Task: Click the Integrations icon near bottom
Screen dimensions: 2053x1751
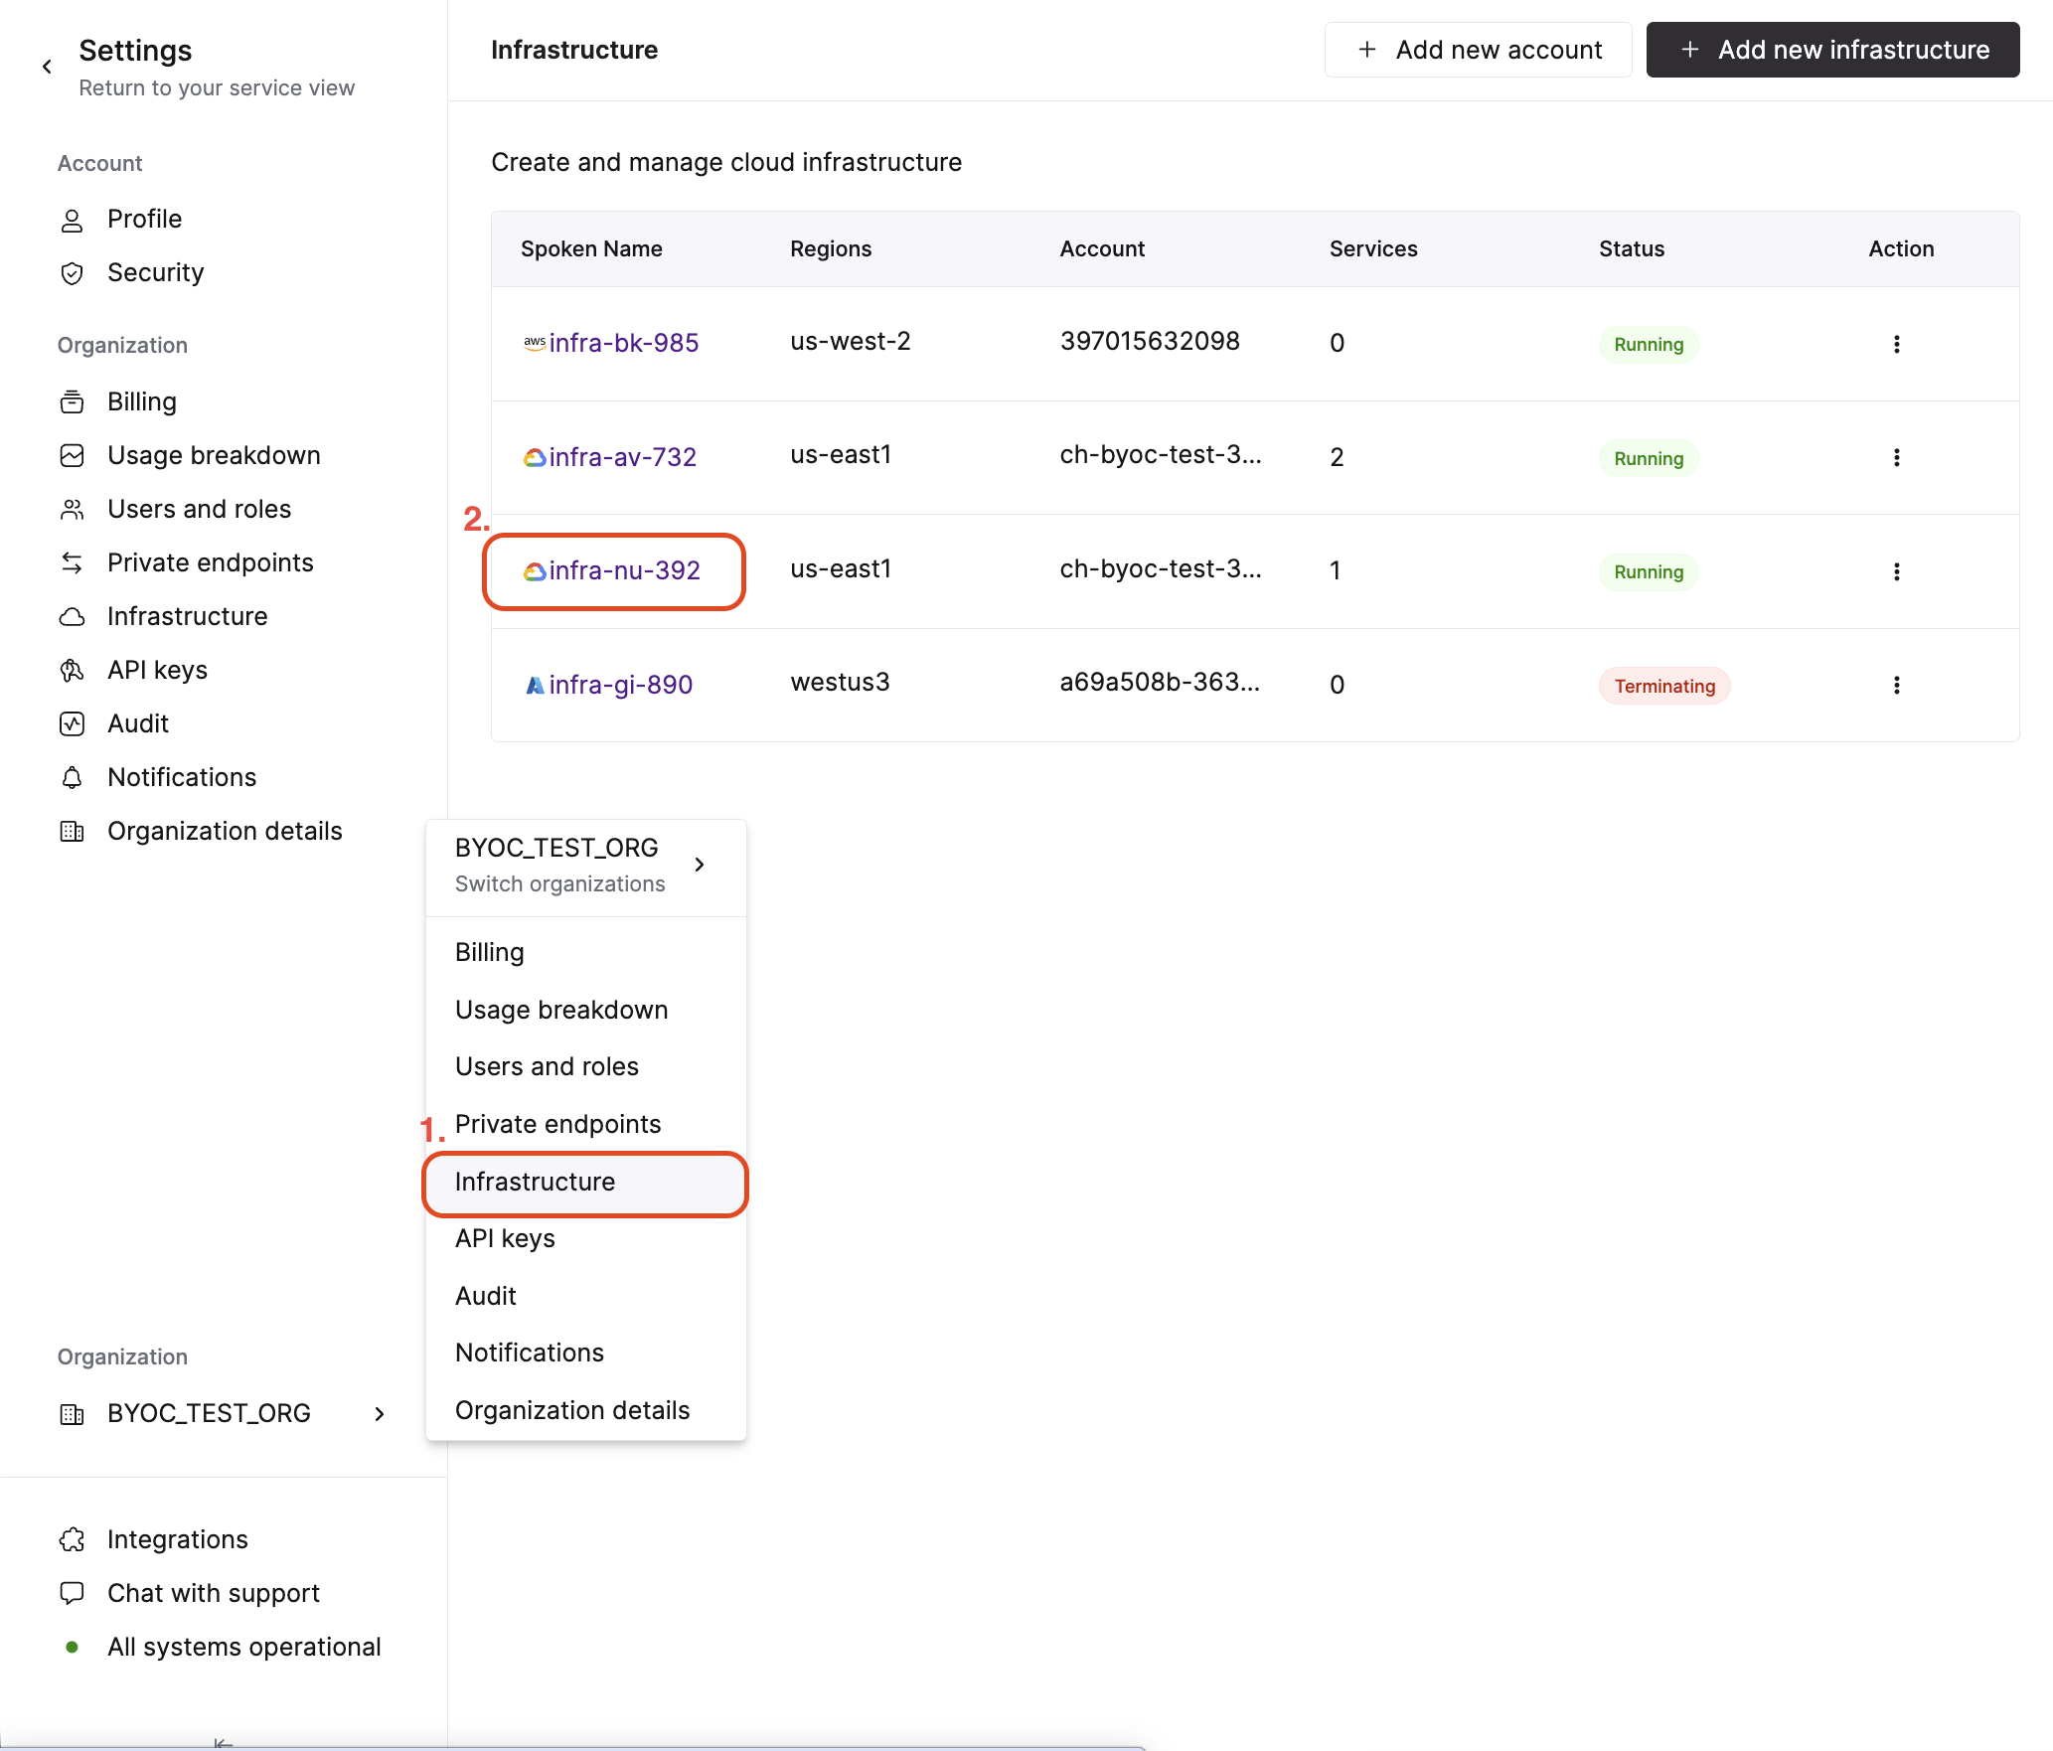Action: 72,1538
